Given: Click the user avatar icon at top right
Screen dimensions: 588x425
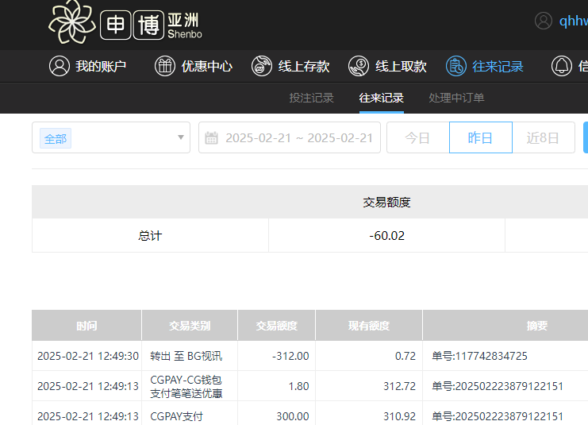Looking at the screenshot, I should 544,21.
